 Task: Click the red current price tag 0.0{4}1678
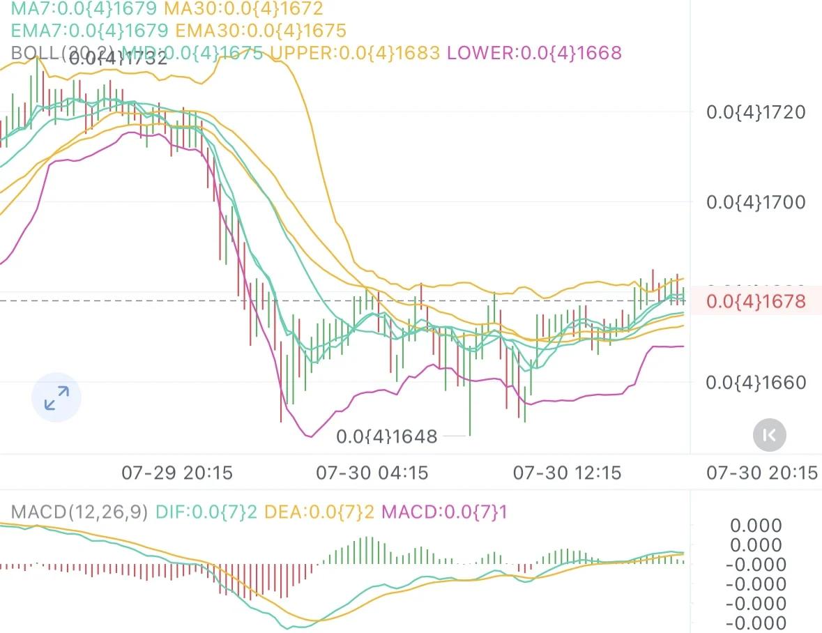(x=756, y=302)
